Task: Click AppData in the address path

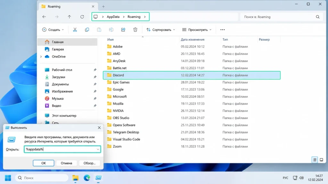Action: [x=113, y=17]
